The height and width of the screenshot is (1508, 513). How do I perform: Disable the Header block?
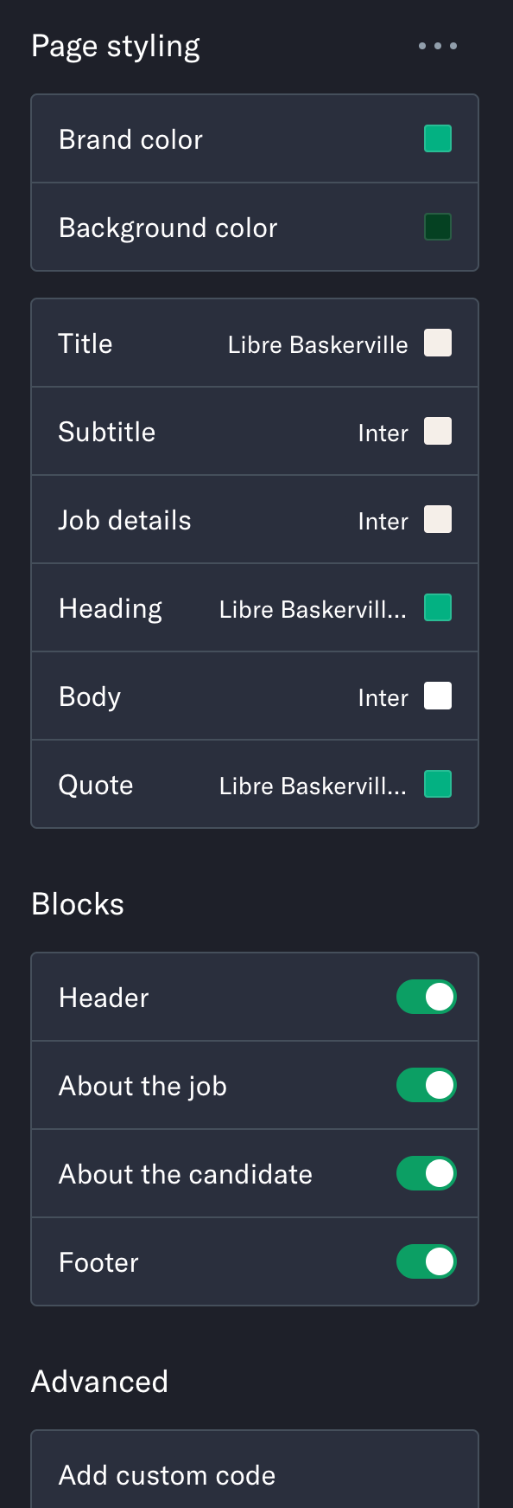tap(426, 997)
